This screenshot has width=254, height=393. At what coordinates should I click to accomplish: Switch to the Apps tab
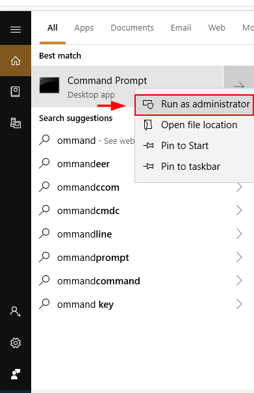(x=84, y=27)
